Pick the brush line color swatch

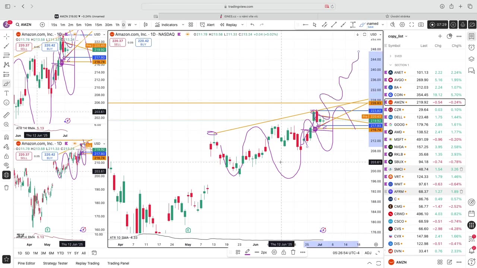[x=247, y=252]
